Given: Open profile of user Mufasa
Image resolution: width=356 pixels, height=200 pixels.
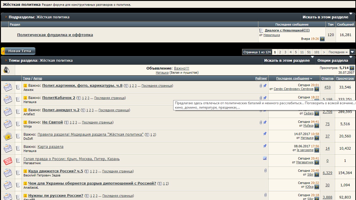Looking at the screenshot, I should click(x=308, y=126).
